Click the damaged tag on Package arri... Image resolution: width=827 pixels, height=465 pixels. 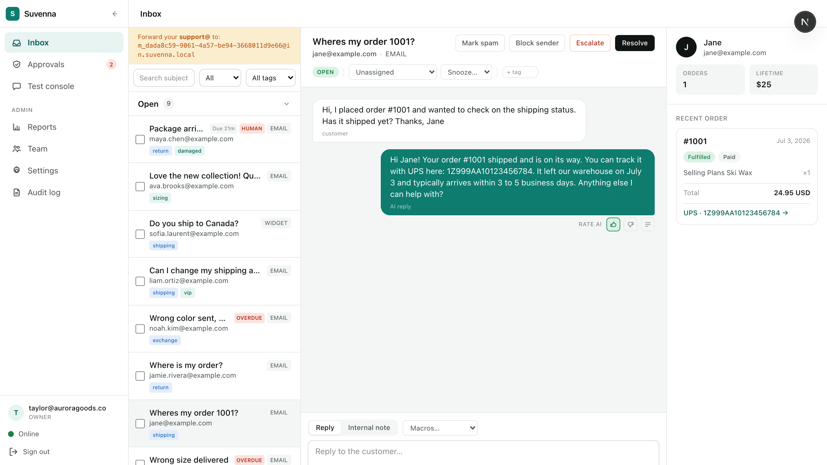coord(190,151)
